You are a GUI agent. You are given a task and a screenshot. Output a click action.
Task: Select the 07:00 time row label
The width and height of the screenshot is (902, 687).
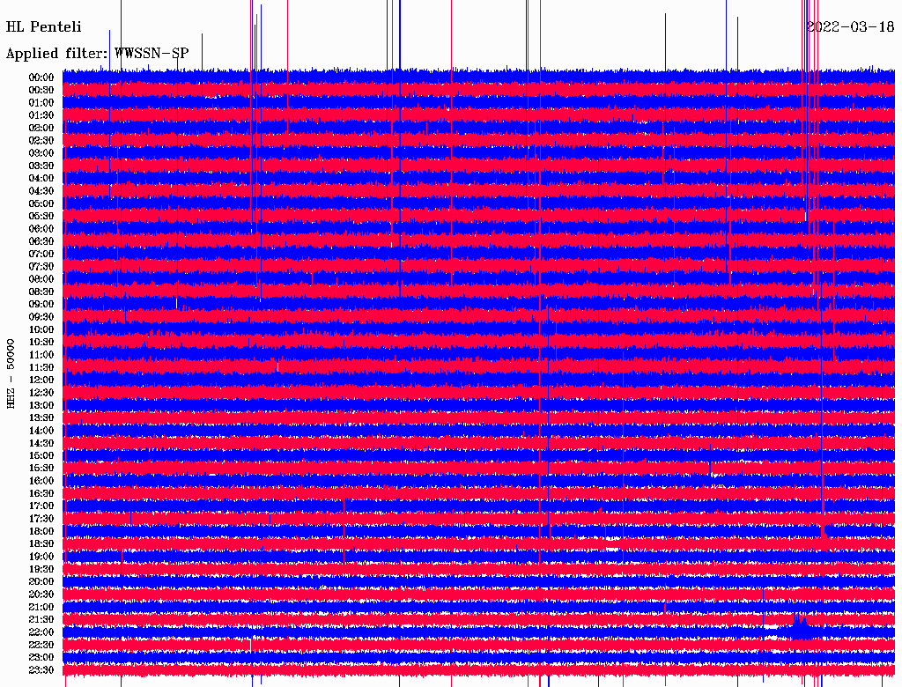click(x=41, y=255)
